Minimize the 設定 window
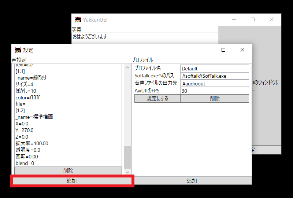The width and height of the screenshot is (293, 198). tap(205, 50)
